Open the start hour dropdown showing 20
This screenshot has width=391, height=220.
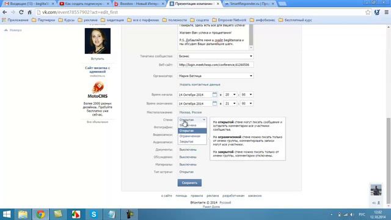click(230, 95)
